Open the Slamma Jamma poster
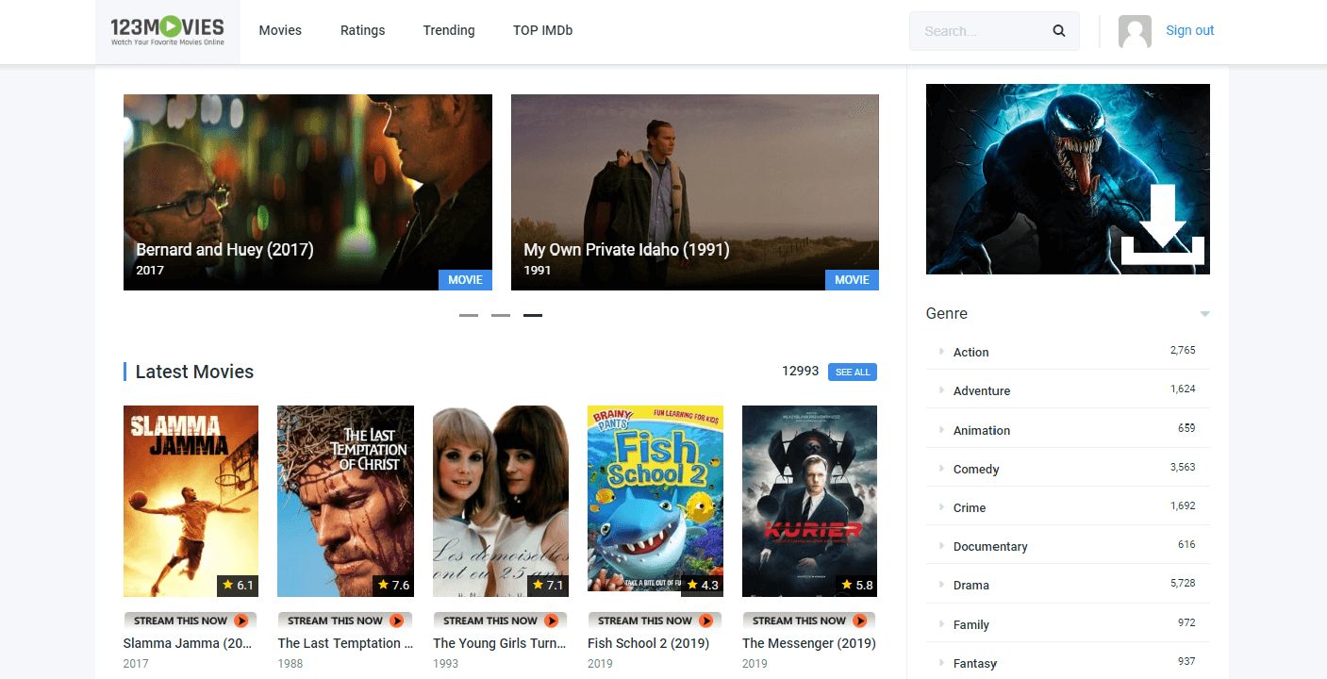Viewport: 1327px width, 679px height. coord(191,501)
